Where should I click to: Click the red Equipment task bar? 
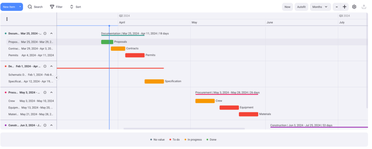[x=229, y=108]
